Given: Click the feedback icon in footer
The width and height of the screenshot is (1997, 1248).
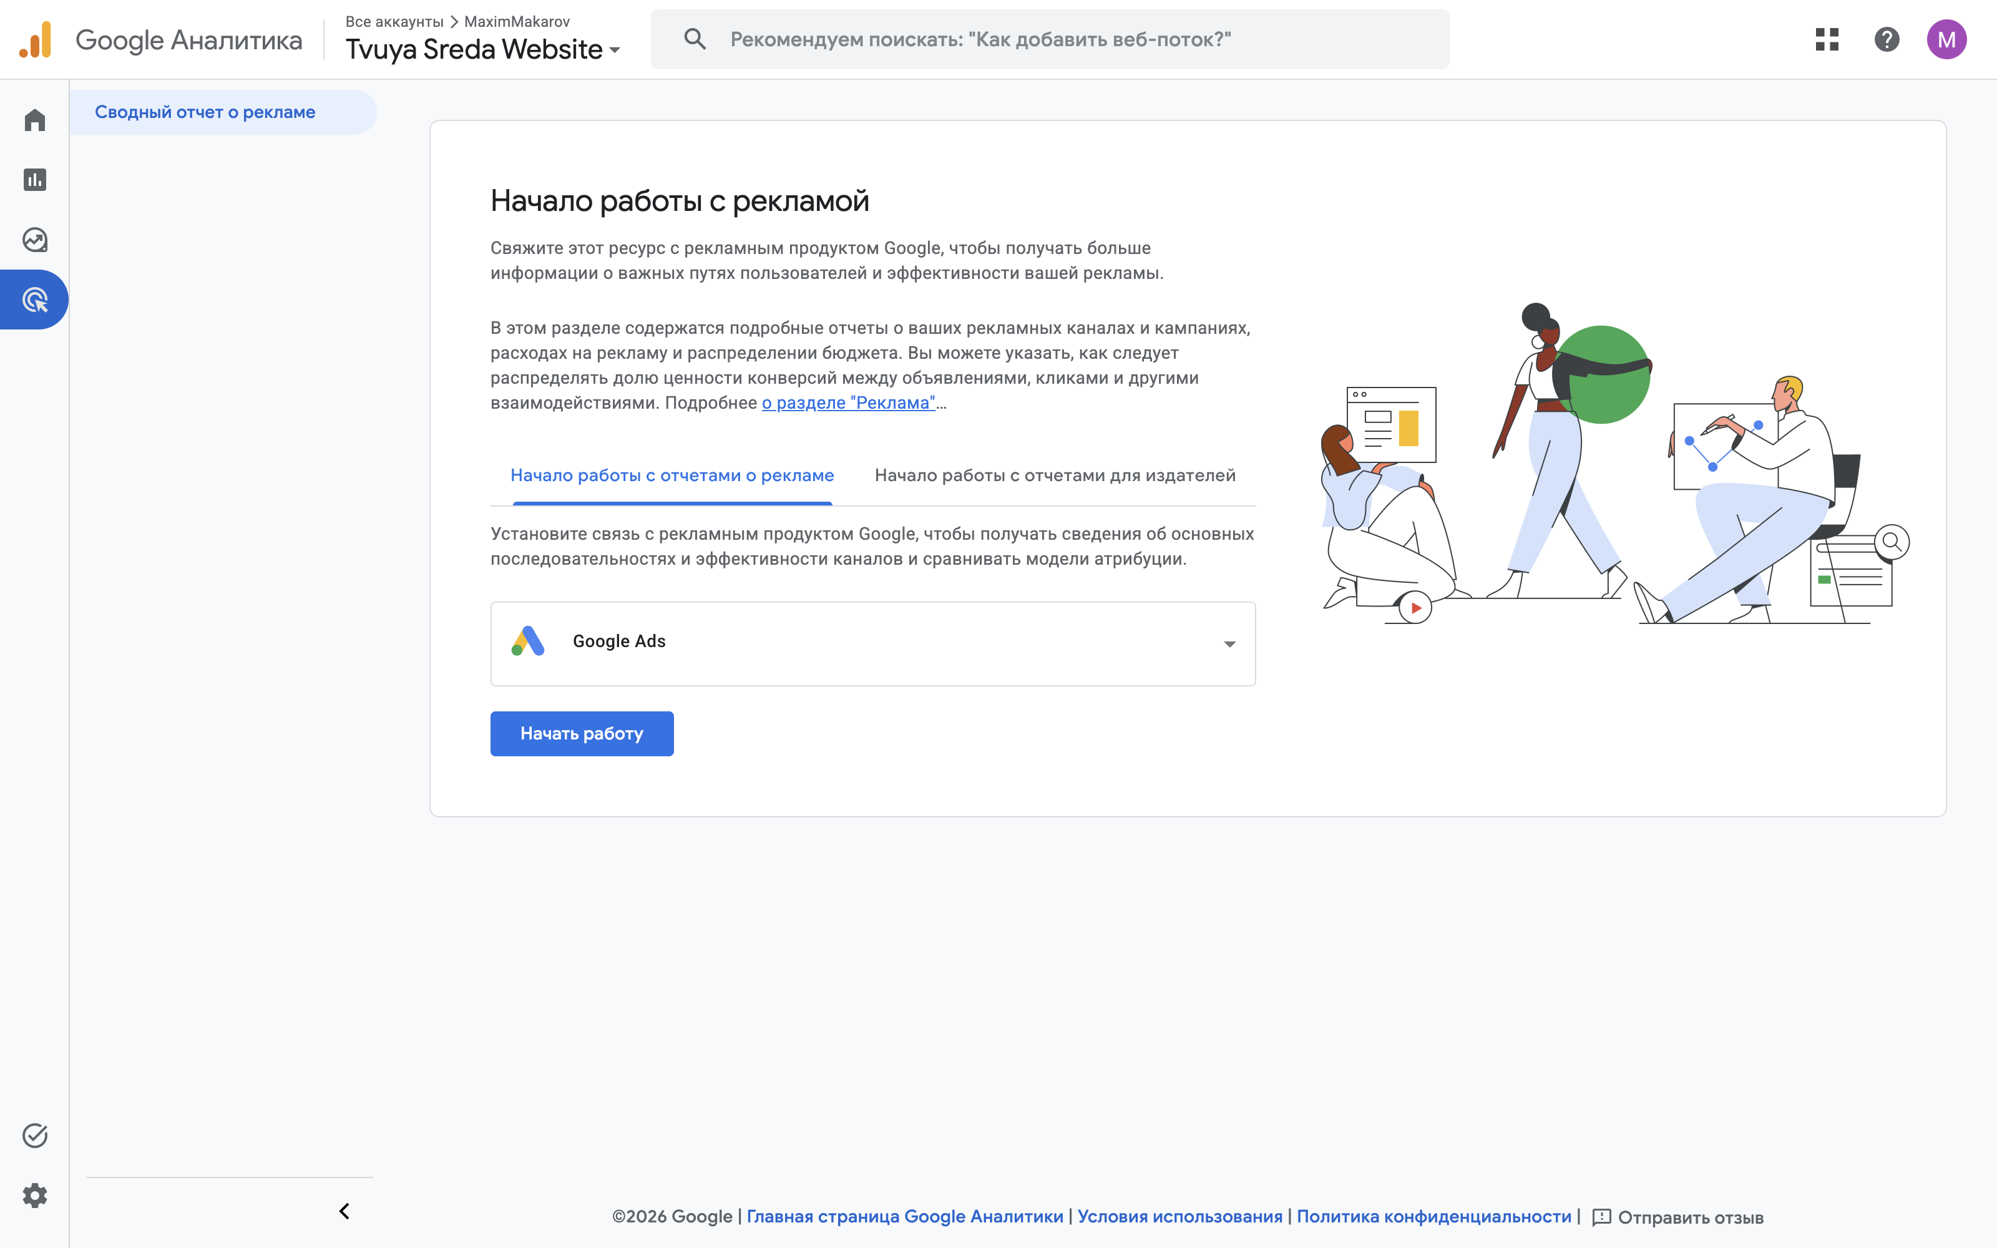Looking at the screenshot, I should pyautogui.click(x=1602, y=1217).
